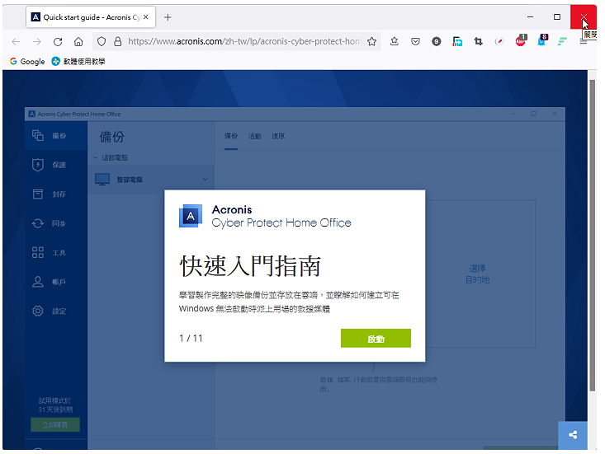Maximize the browser window

point(557,17)
